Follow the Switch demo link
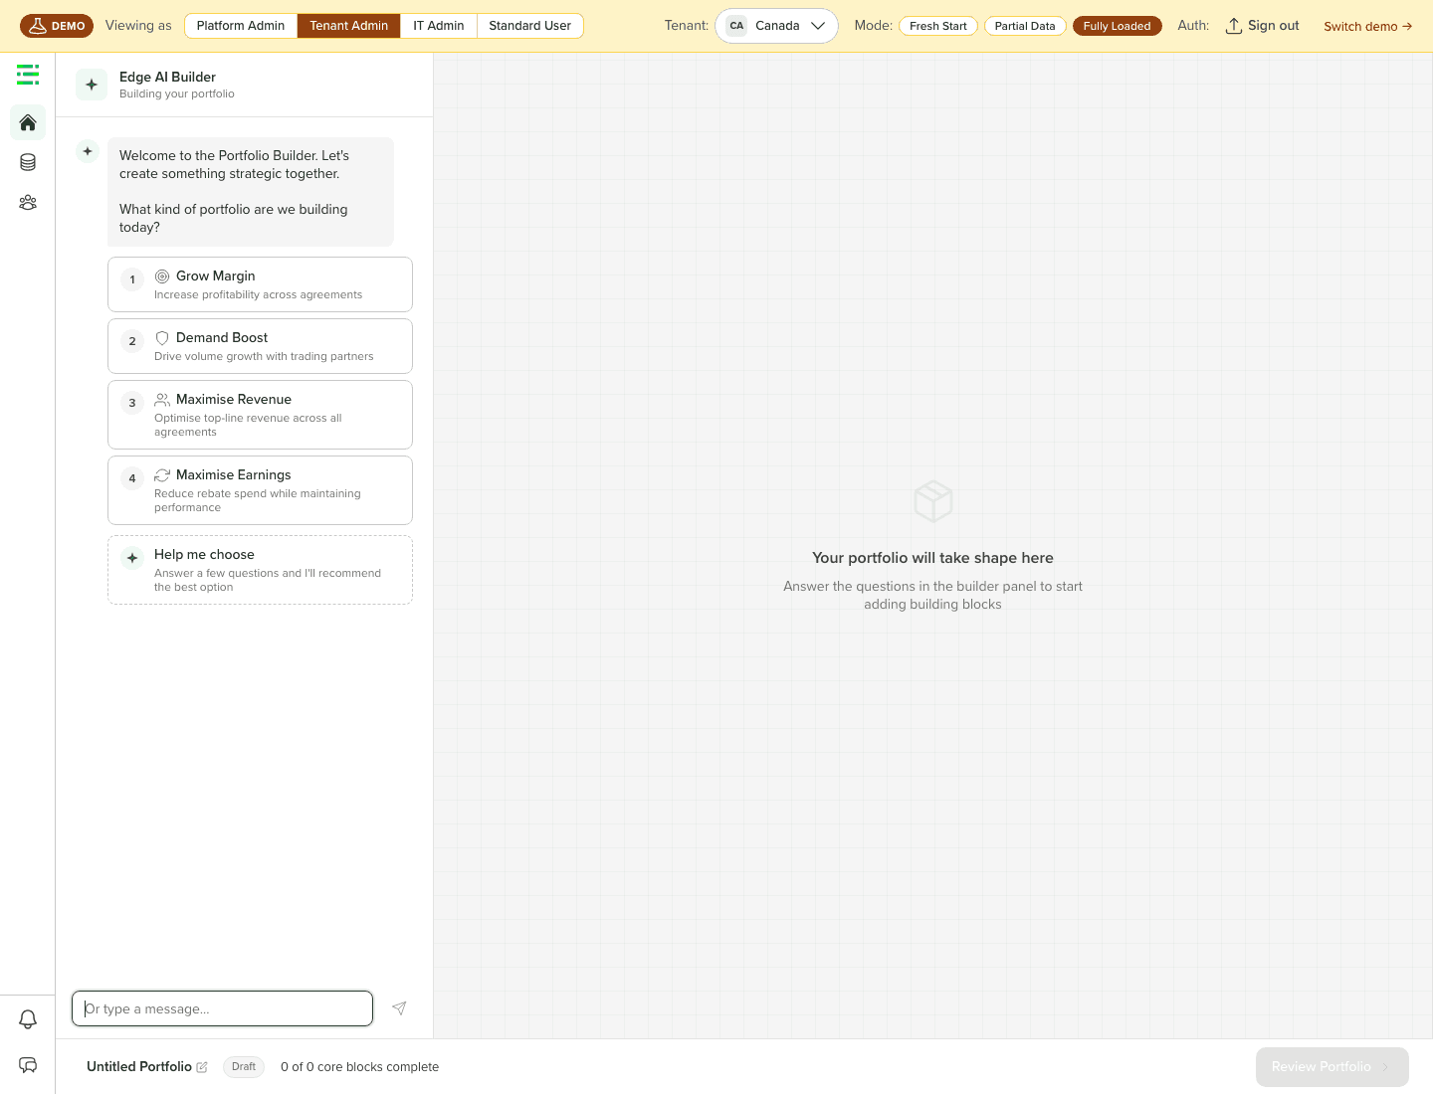This screenshot has height=1094, width=1433. coord(1368,27)
